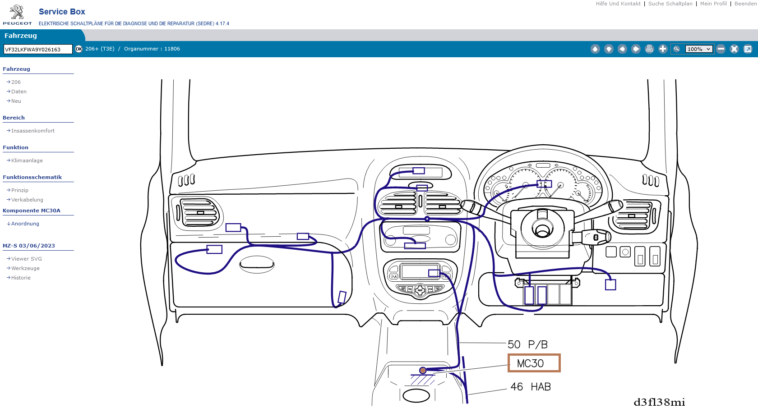Open the Verkabelung link in sidebar
Screen dimensions: 758x417
click(27, 200)
